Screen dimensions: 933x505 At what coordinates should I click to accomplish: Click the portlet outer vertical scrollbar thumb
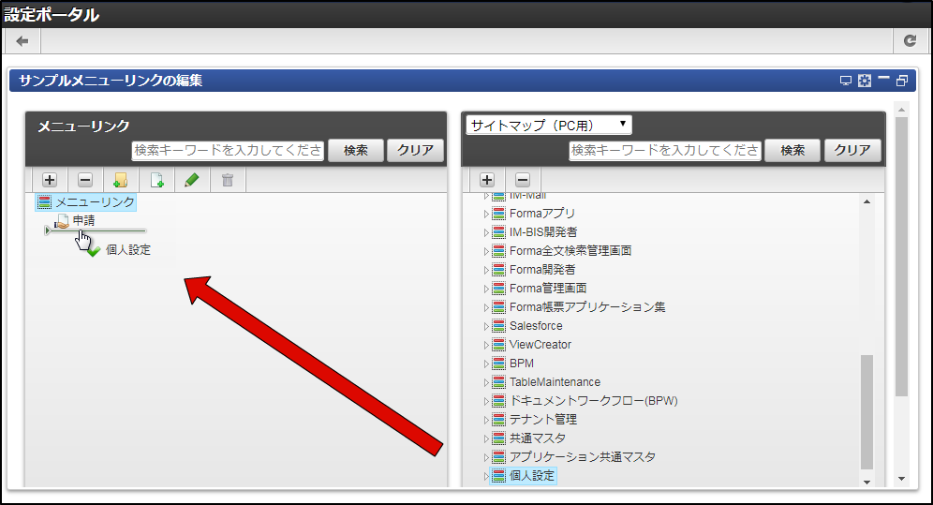901,257
